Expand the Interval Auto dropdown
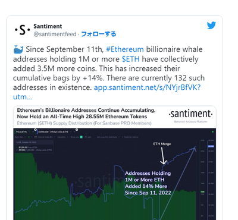The height and width of the screenshot is (220, 238). pos(45,137)
